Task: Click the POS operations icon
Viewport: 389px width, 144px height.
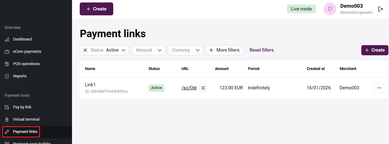Action: pos(7,64)
